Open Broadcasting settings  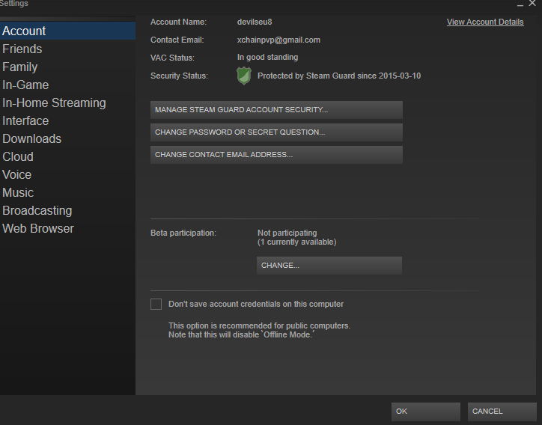point(67,210)
